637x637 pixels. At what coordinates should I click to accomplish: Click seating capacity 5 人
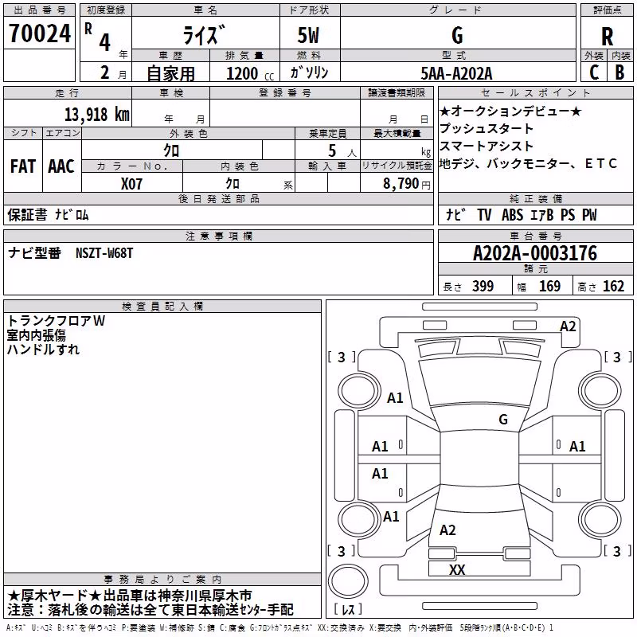coord(342,151)
